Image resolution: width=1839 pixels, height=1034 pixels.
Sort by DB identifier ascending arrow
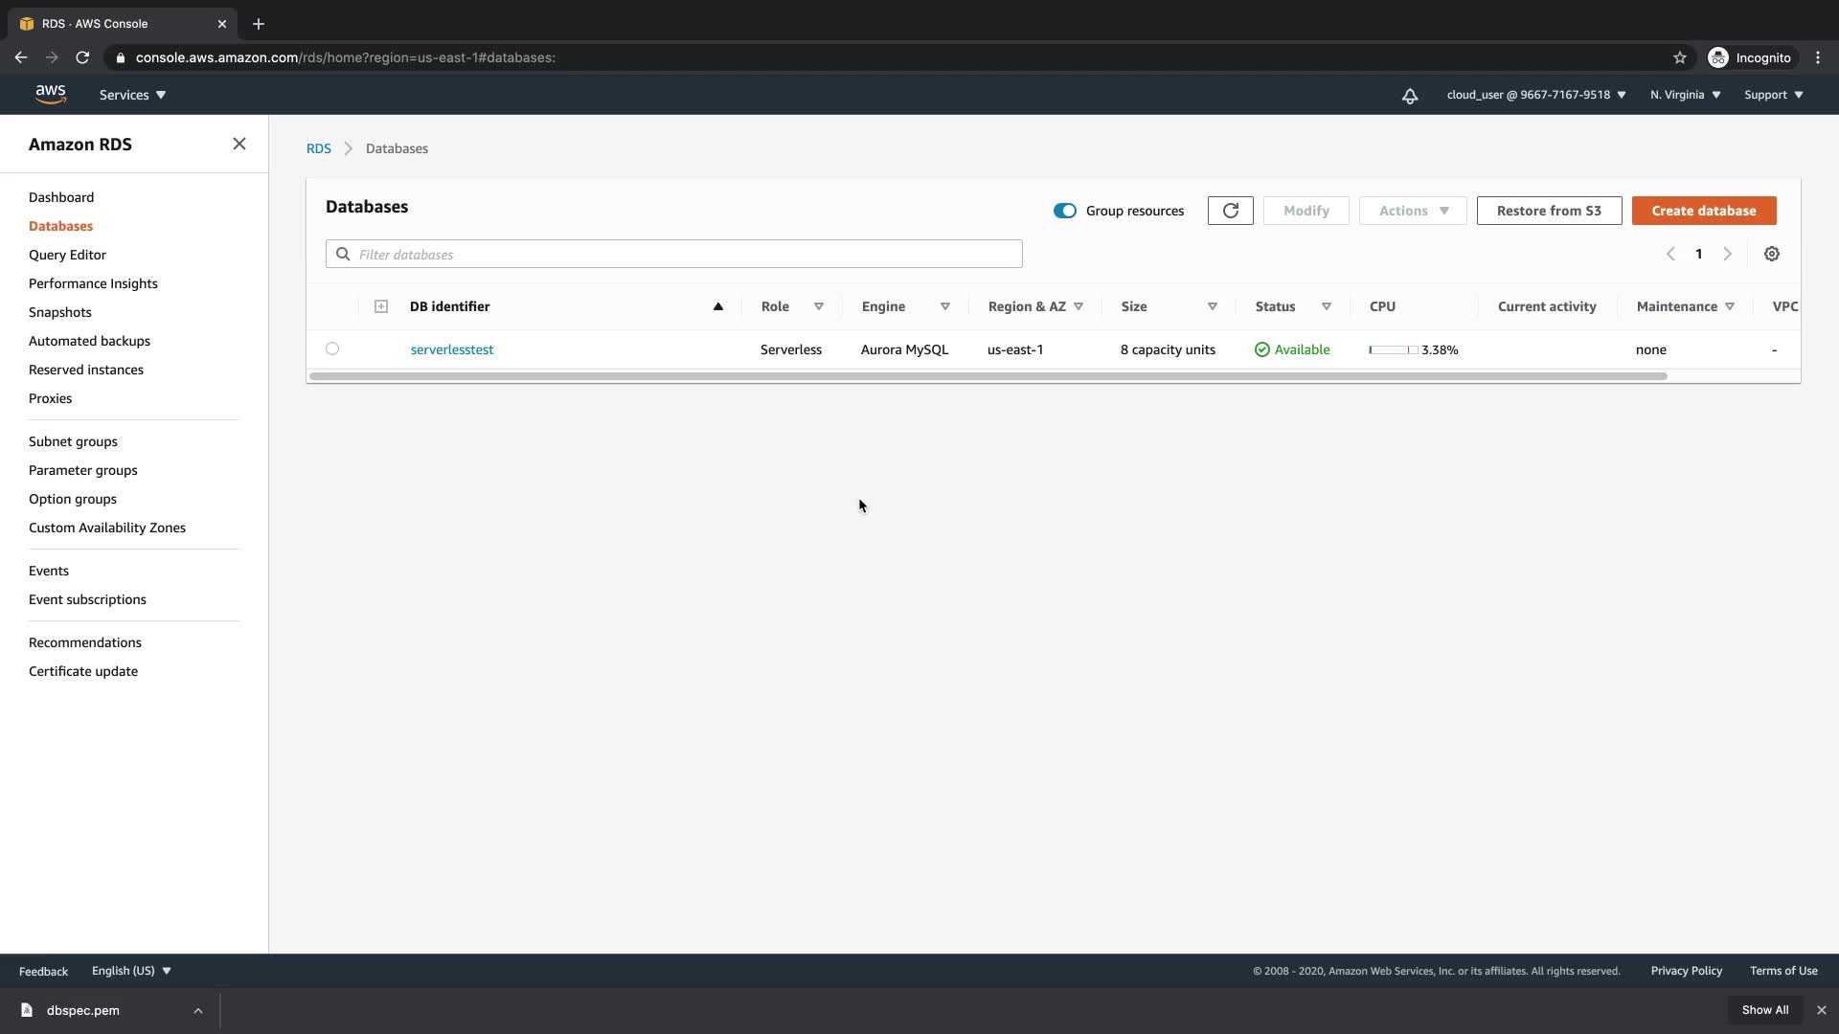pyautogui.click(x=717, y=306)
